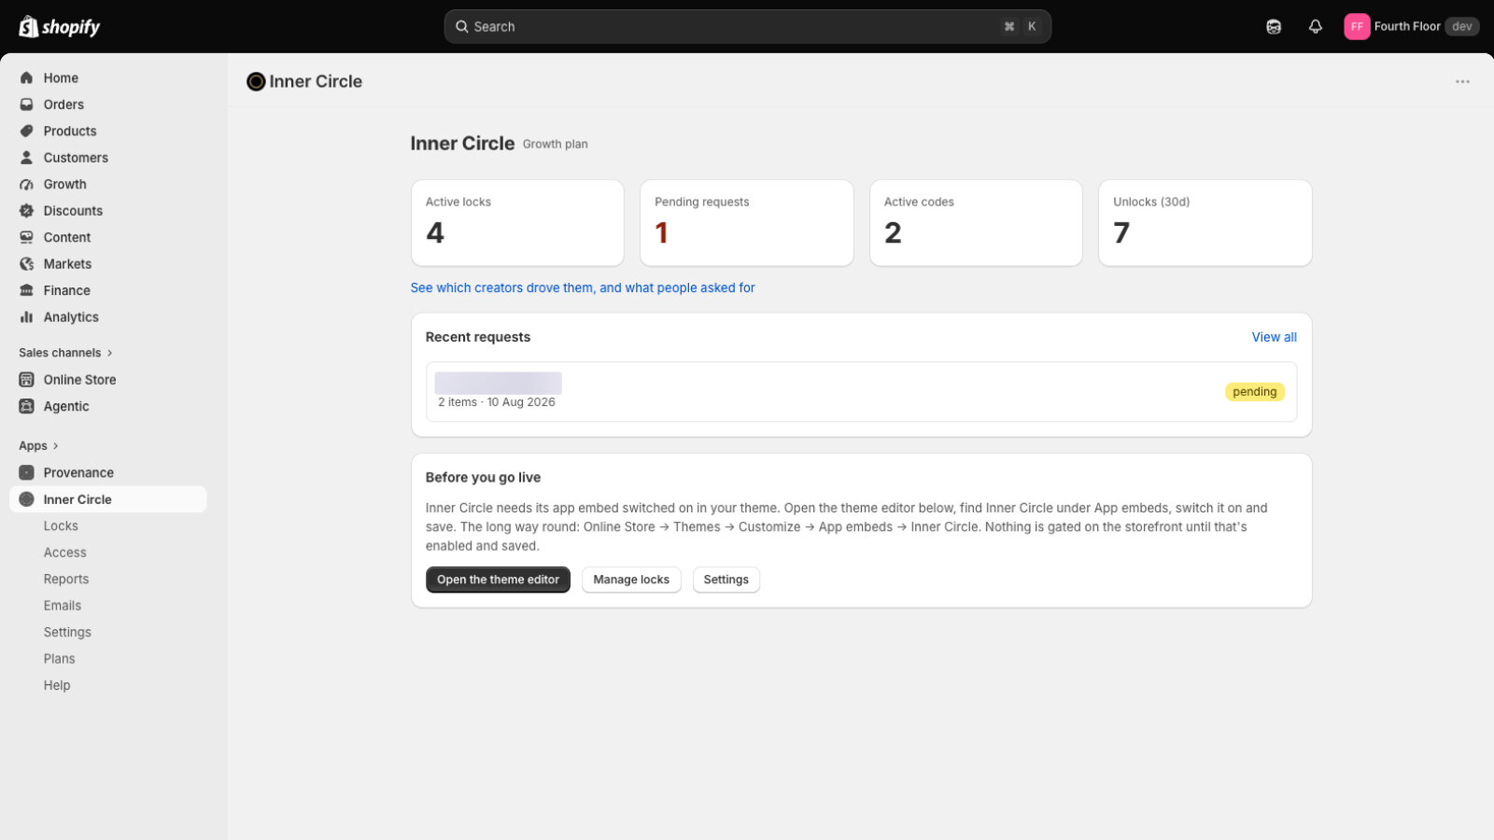Click the Customers person icon
1494x840 pixels.
pyautogui.click(x=26, y=158)
